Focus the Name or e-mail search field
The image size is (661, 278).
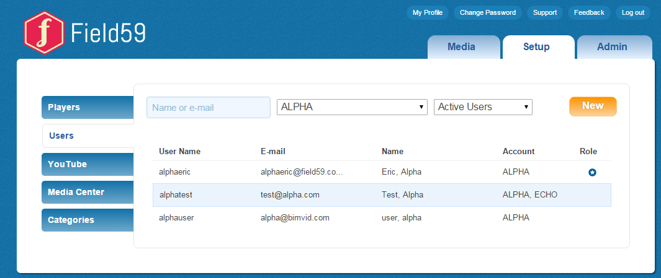pyautogui.click(x=208, y=107)
